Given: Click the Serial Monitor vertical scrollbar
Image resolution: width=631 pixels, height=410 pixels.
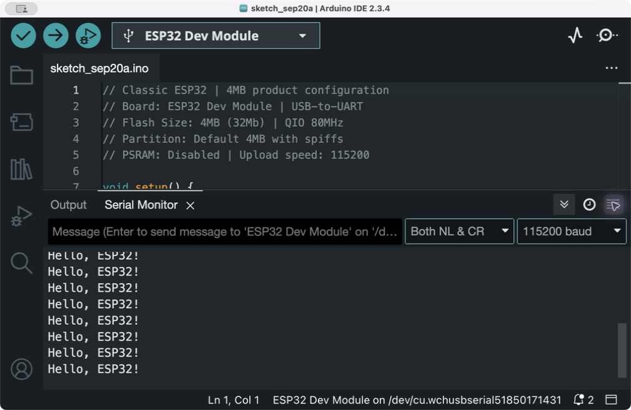Looking at the screenshot, I should point(622,351).
